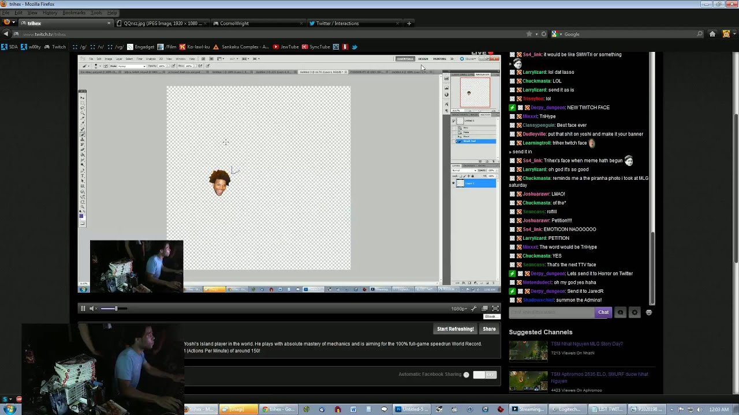This screenshot has height=415, width=739.
Task: Open a new Firefox tab
Action: pyautogui.click(x=409, y=23)
